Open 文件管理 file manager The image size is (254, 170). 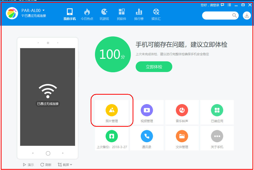pos(182,138)
